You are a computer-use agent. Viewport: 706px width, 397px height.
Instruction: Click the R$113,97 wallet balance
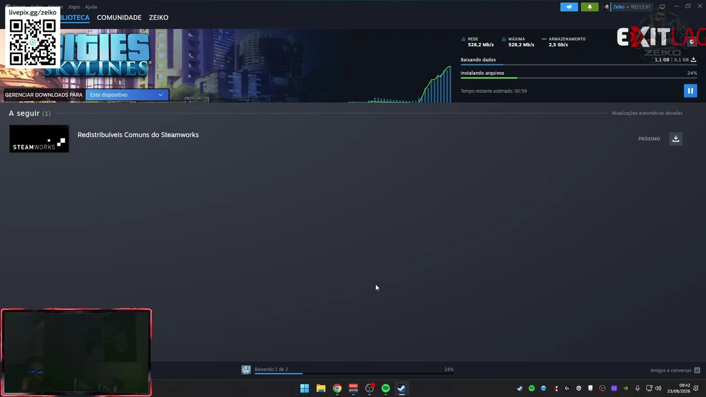tap(641, 7)
